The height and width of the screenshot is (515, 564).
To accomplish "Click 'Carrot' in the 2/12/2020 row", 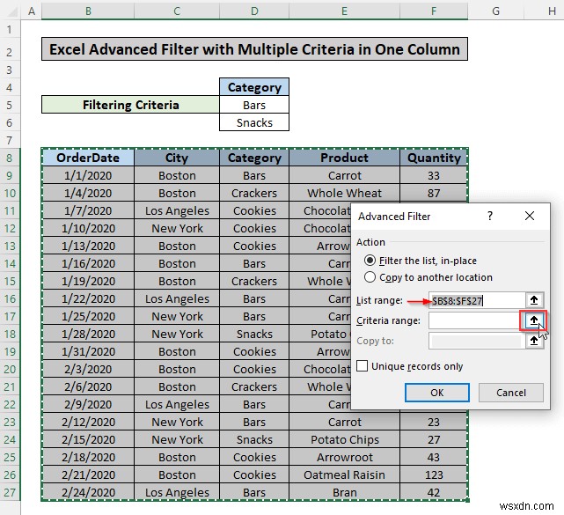I will click(344, 422).
